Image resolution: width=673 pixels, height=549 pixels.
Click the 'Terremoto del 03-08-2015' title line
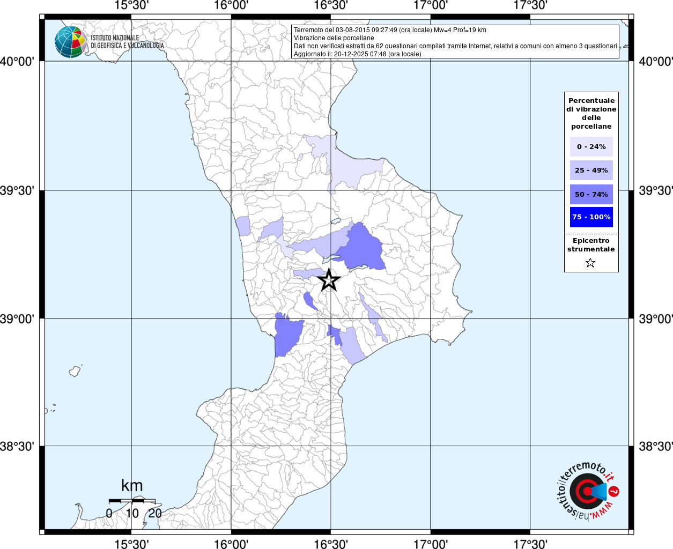coord(390,30)
